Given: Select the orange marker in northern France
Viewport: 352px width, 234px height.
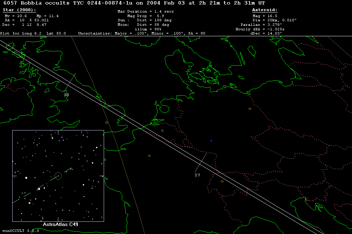Looking at the screenshot, I should click(149, 156).
